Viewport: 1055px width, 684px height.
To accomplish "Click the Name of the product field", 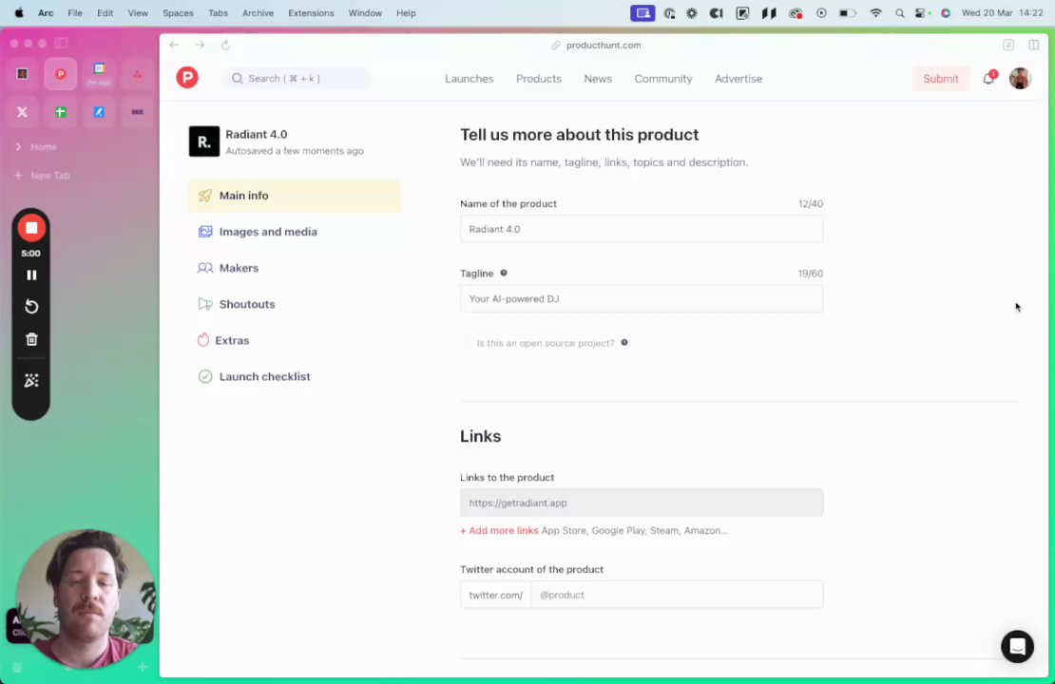I will [x=642, y=229].
